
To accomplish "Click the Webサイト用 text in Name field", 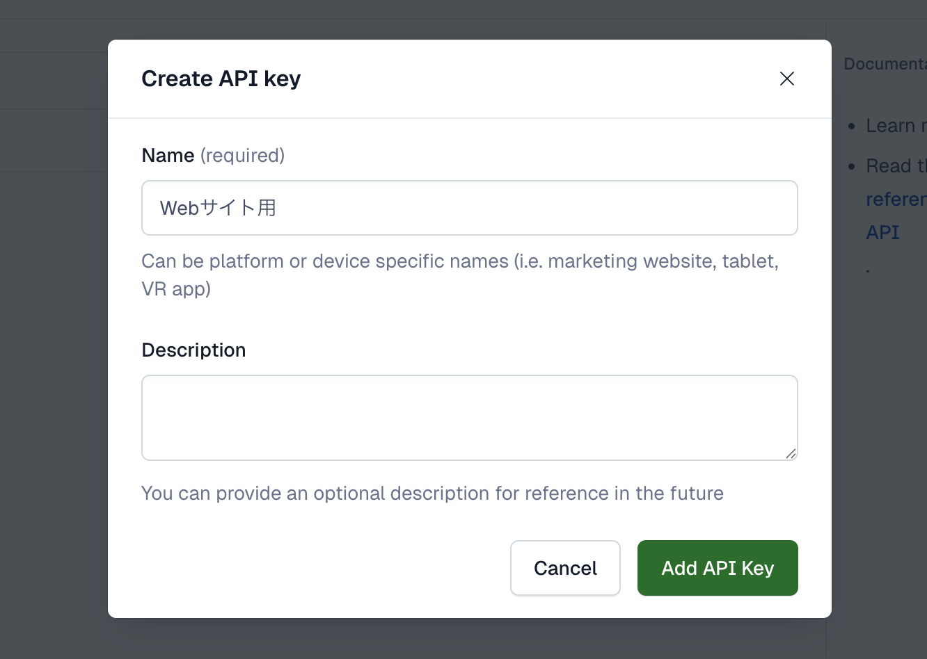I will tap(218, 208).
